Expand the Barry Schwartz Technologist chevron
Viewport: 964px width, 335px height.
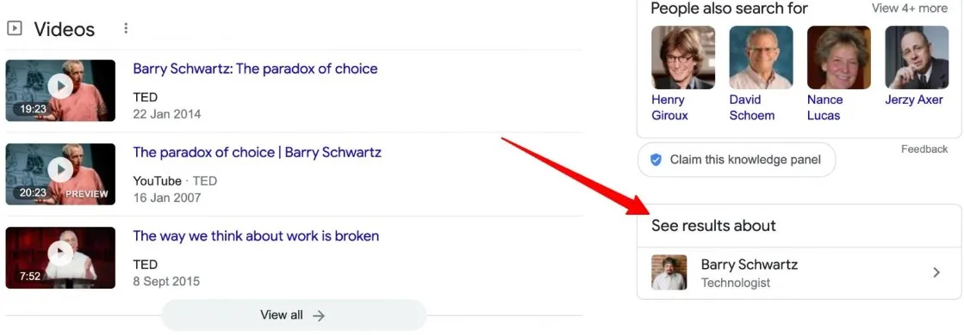click(936, 272)
